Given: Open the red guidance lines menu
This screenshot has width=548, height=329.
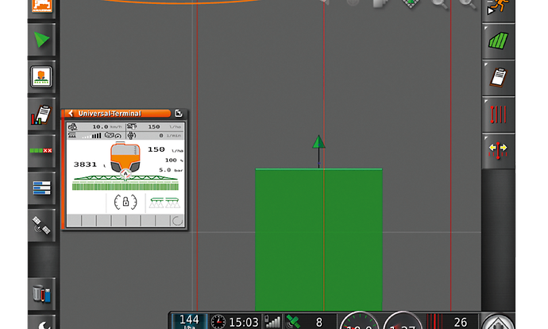Looking at the screenshot, I should pos(498,114).
